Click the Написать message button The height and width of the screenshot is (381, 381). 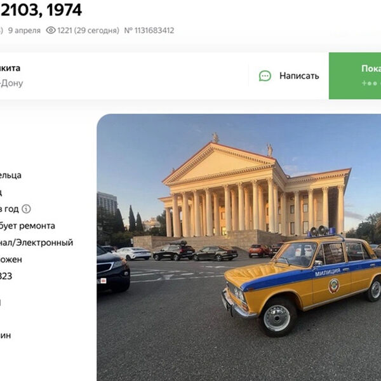[289, 76]
